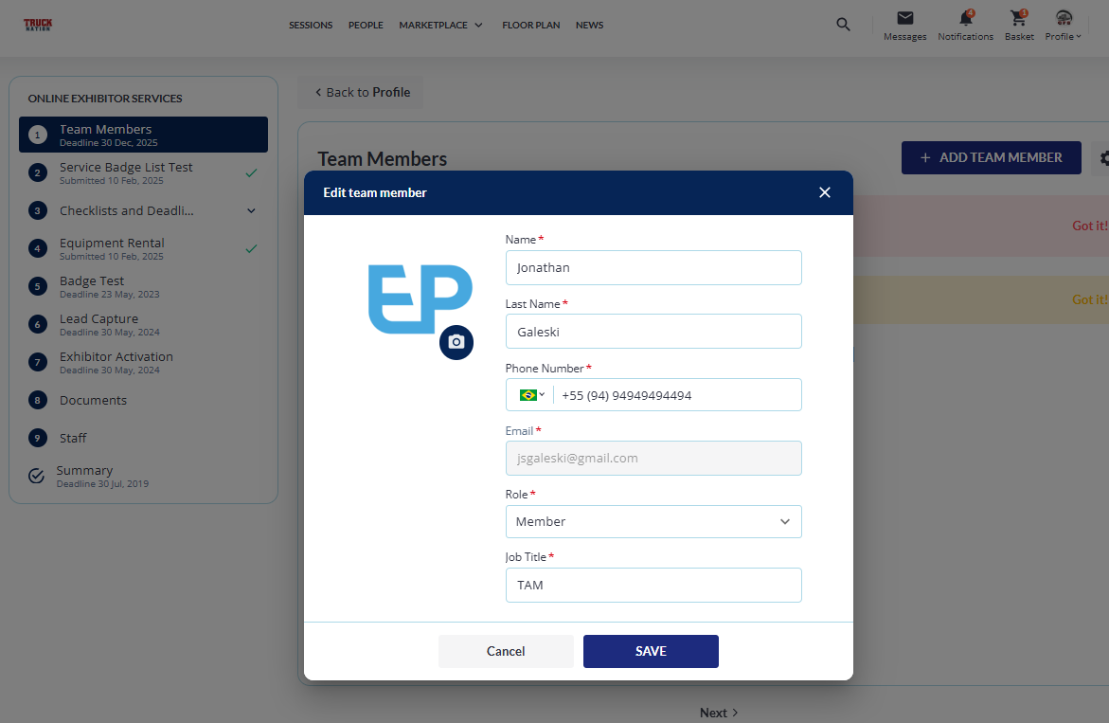Open the phone country flag selector
1109x723 pixels.
click(x=531, y=395)
